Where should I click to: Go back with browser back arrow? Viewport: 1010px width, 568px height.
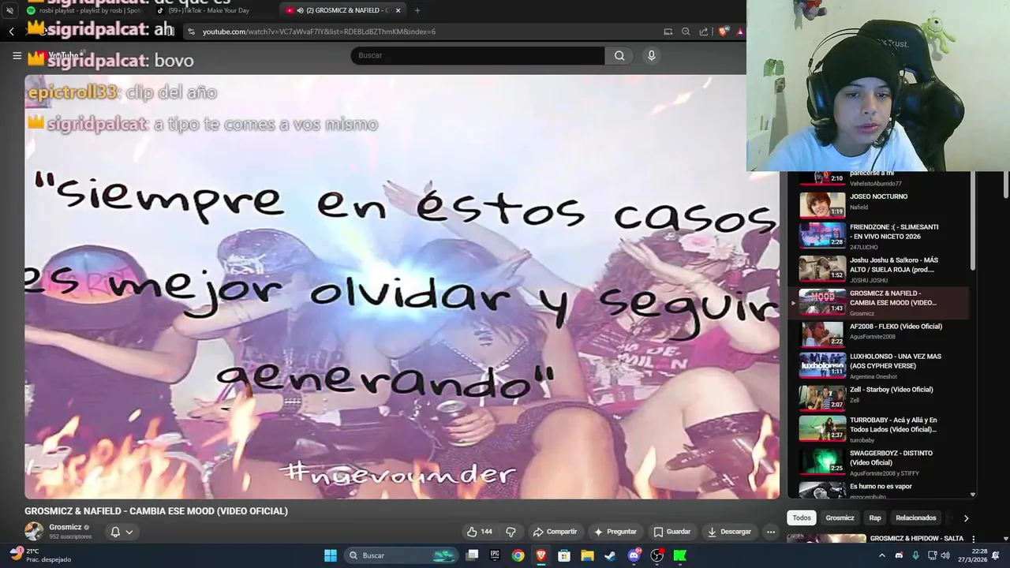click(x=11, y=32)
